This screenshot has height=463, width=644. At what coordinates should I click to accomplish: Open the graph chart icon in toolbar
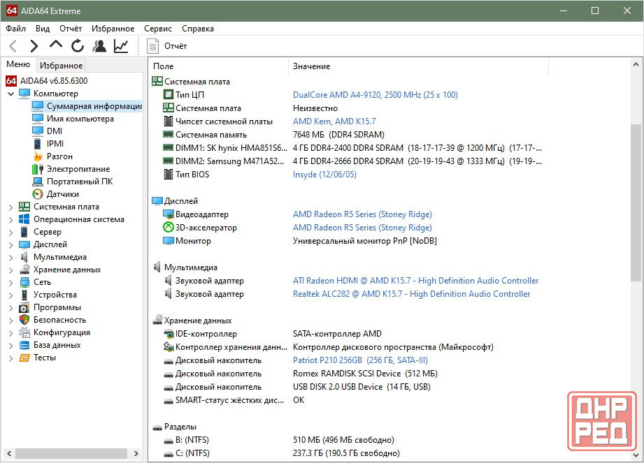pos(121,46)
